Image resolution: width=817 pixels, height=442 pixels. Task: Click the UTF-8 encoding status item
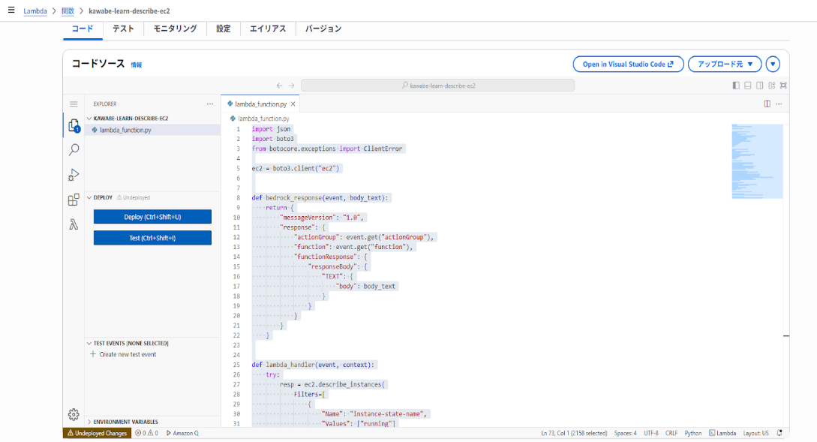coord(650,433)
